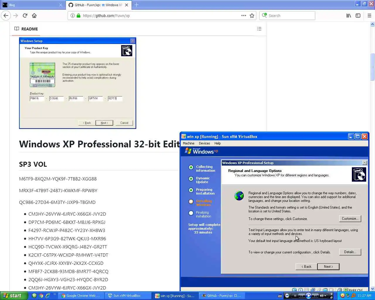Click the orange magnifier tray icon
The image size is (375, 300).
[x=353, y=296]
